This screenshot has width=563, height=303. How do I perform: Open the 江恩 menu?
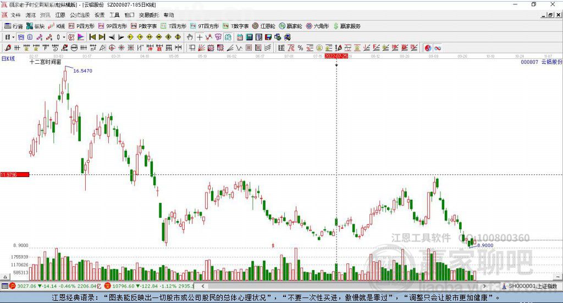click(x=60, y=15)
